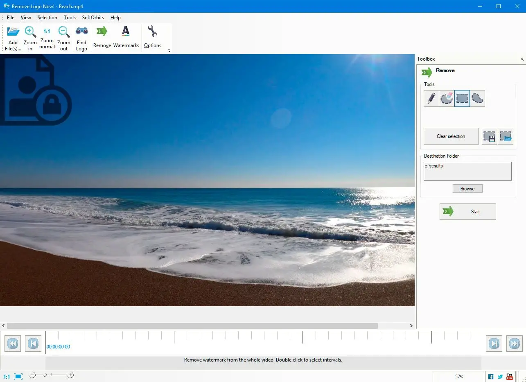The image size is (526, 382).
Task: Save the selection mask to file
Action: pyautogui.click(x=490, y=136)
